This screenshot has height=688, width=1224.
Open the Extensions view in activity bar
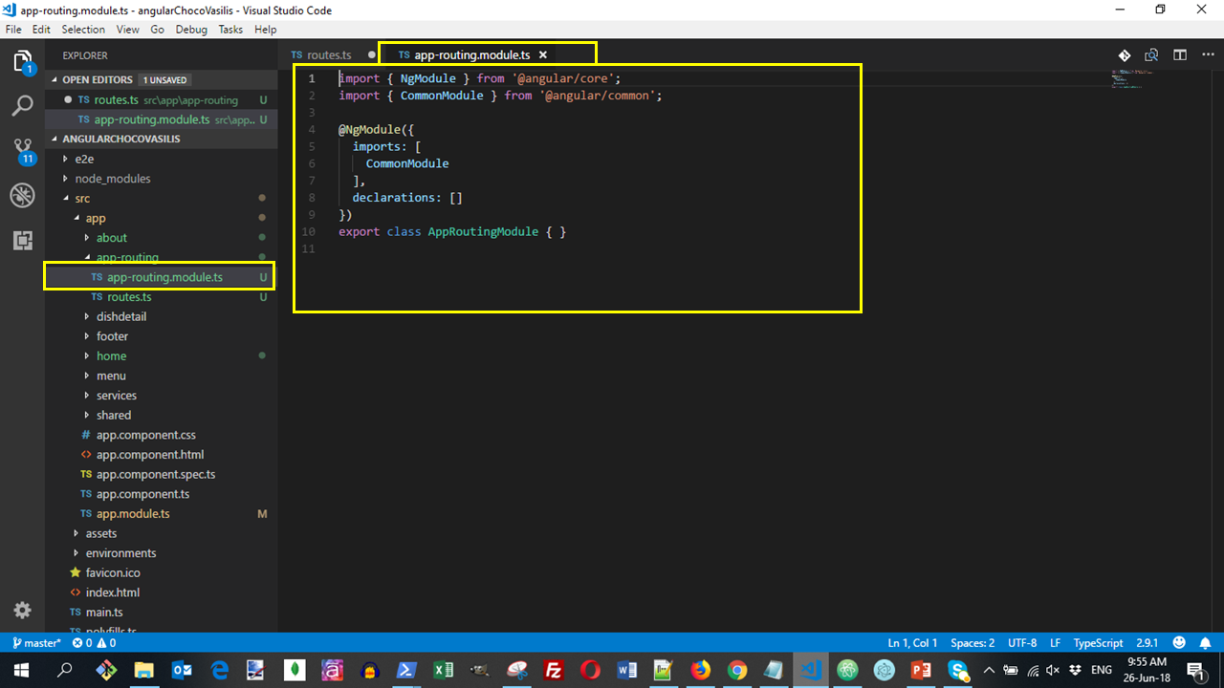point(22,241)
